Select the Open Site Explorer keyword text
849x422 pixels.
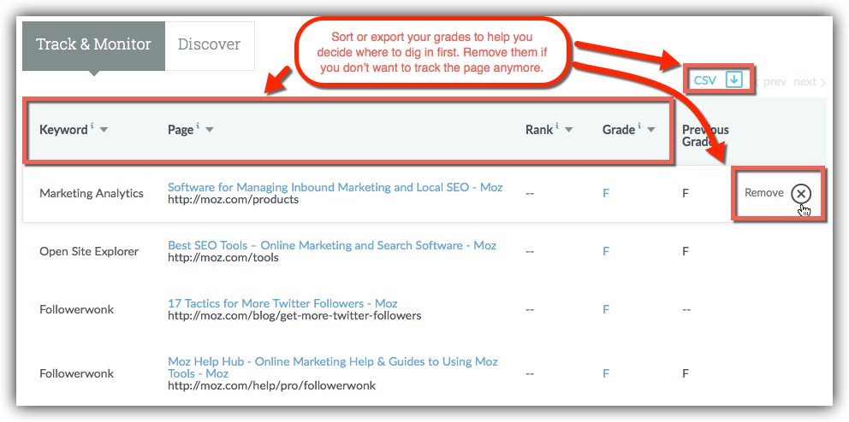pyautogui.click(x=89, y=252)
